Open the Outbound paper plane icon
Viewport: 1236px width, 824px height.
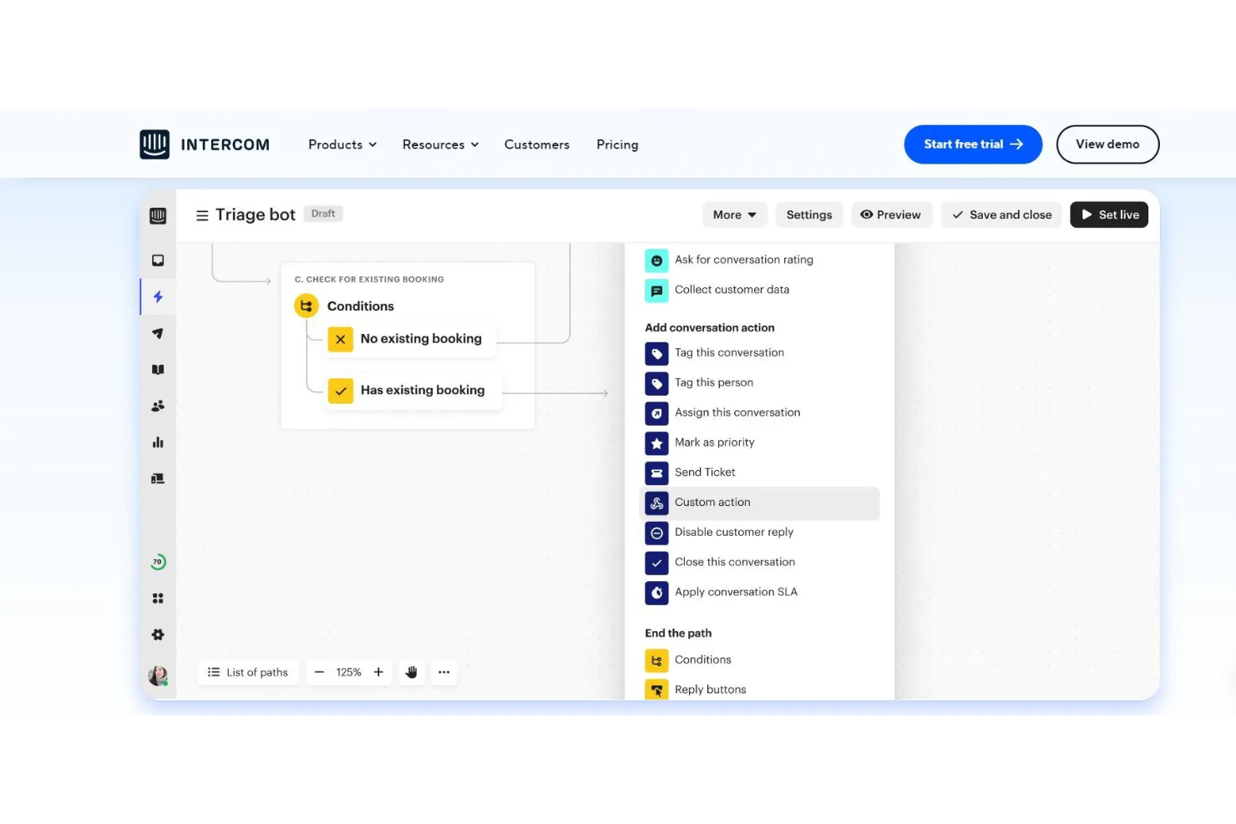158,333
